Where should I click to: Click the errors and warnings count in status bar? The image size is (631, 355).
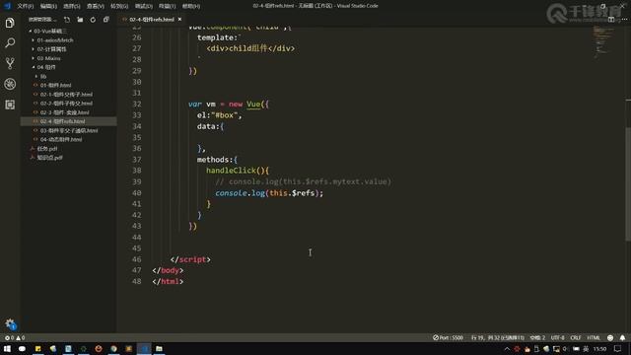point(15,337)
